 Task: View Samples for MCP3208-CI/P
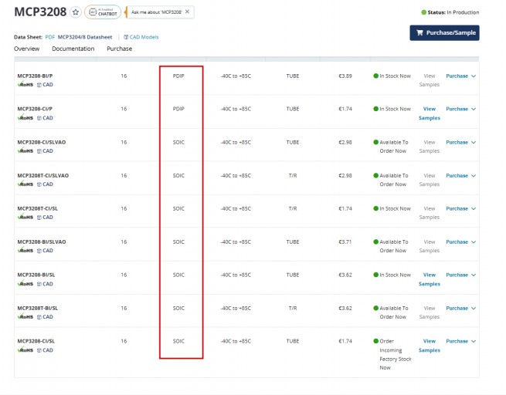click(430, 113)
